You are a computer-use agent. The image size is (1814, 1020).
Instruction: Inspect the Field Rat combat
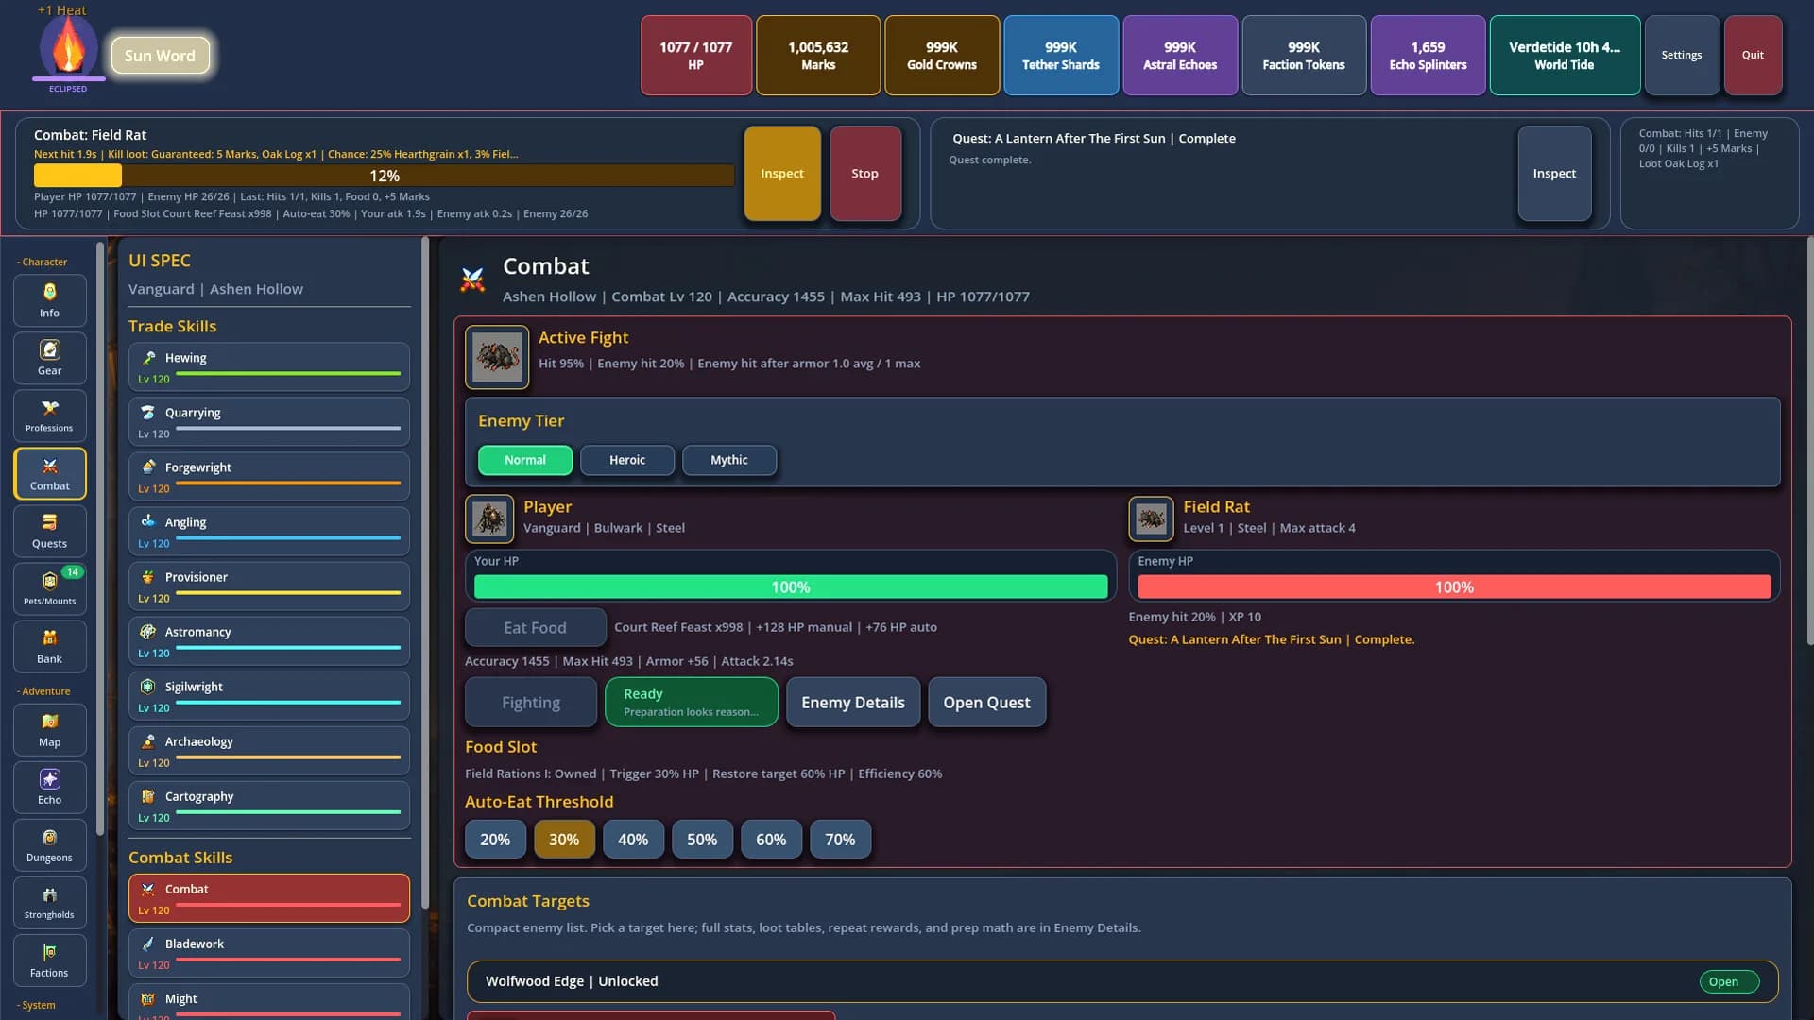pyautogui.click(x=782, y=174)
